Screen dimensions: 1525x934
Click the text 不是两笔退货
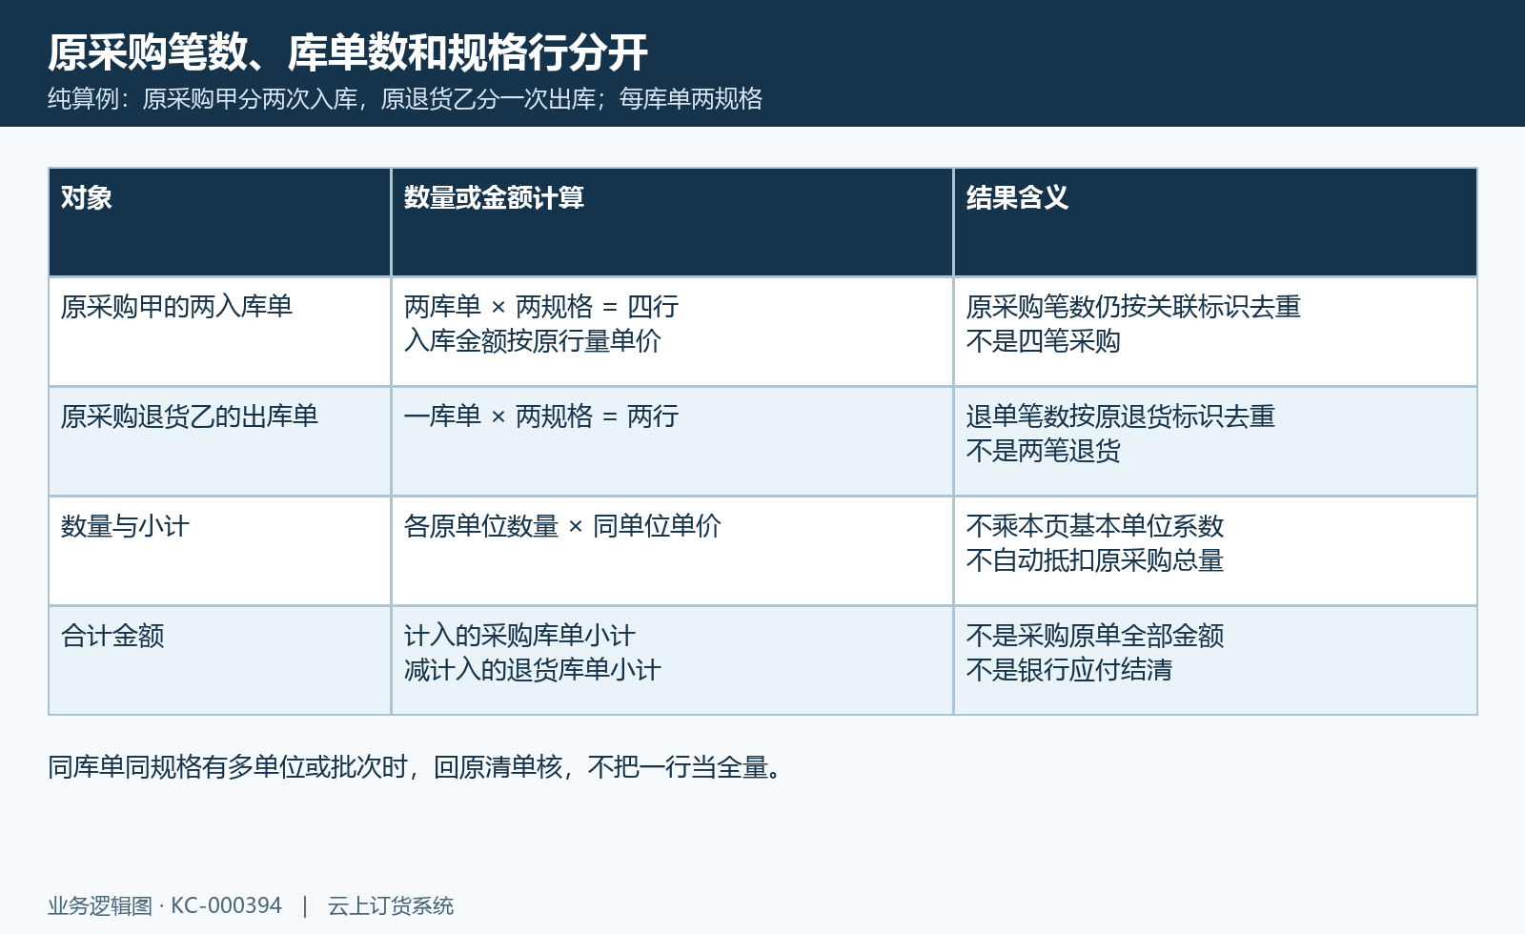click(x=1044, y=451)
